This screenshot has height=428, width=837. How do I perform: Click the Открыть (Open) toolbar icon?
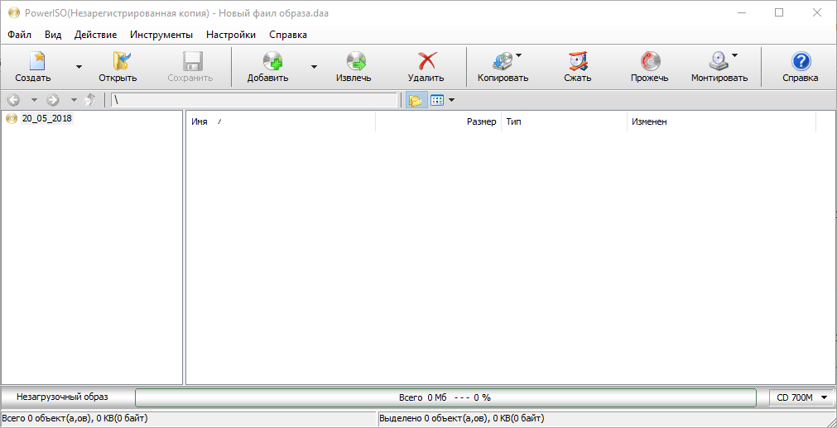pos(122,61)
